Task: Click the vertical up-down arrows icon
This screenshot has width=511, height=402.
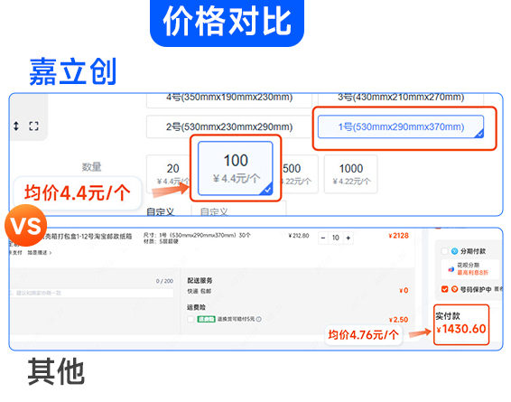Action: tap(16, 126)
